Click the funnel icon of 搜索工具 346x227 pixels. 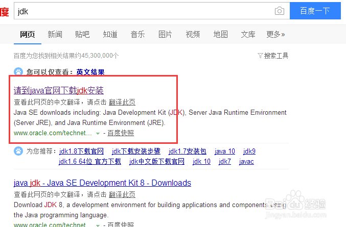[x=260, y=56]
